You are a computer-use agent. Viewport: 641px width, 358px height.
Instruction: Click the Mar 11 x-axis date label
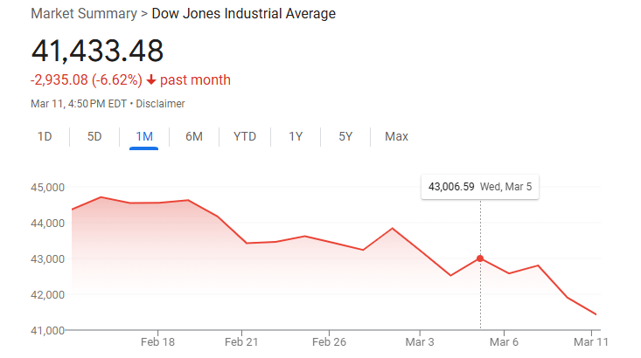coord(590,341)
